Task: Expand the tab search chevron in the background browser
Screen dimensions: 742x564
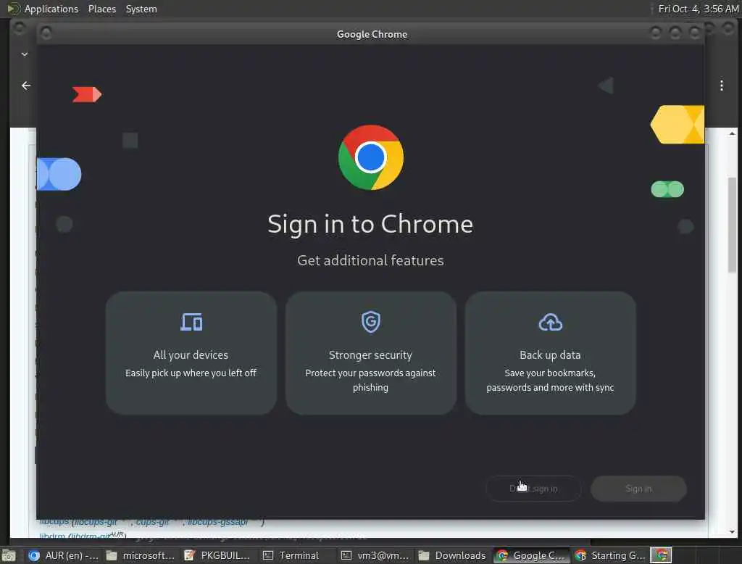Action: click(x=25, y=54)
